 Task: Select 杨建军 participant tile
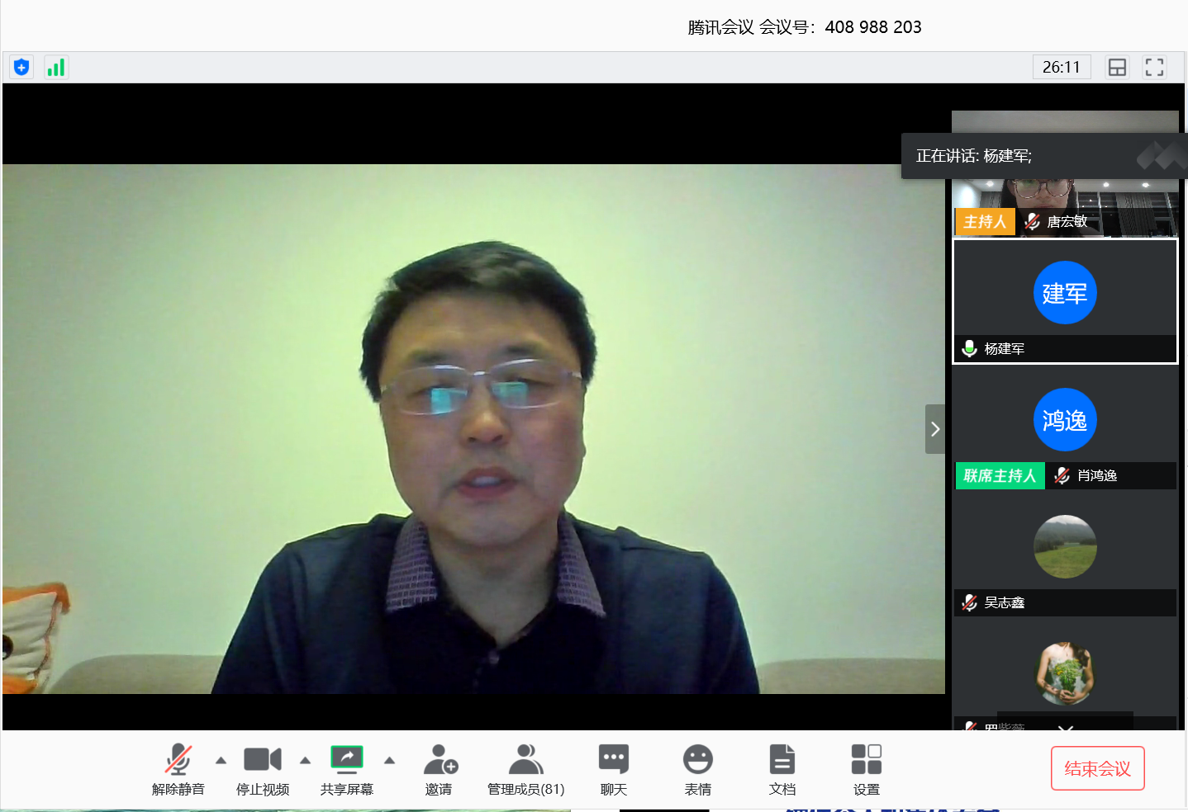1065,301
